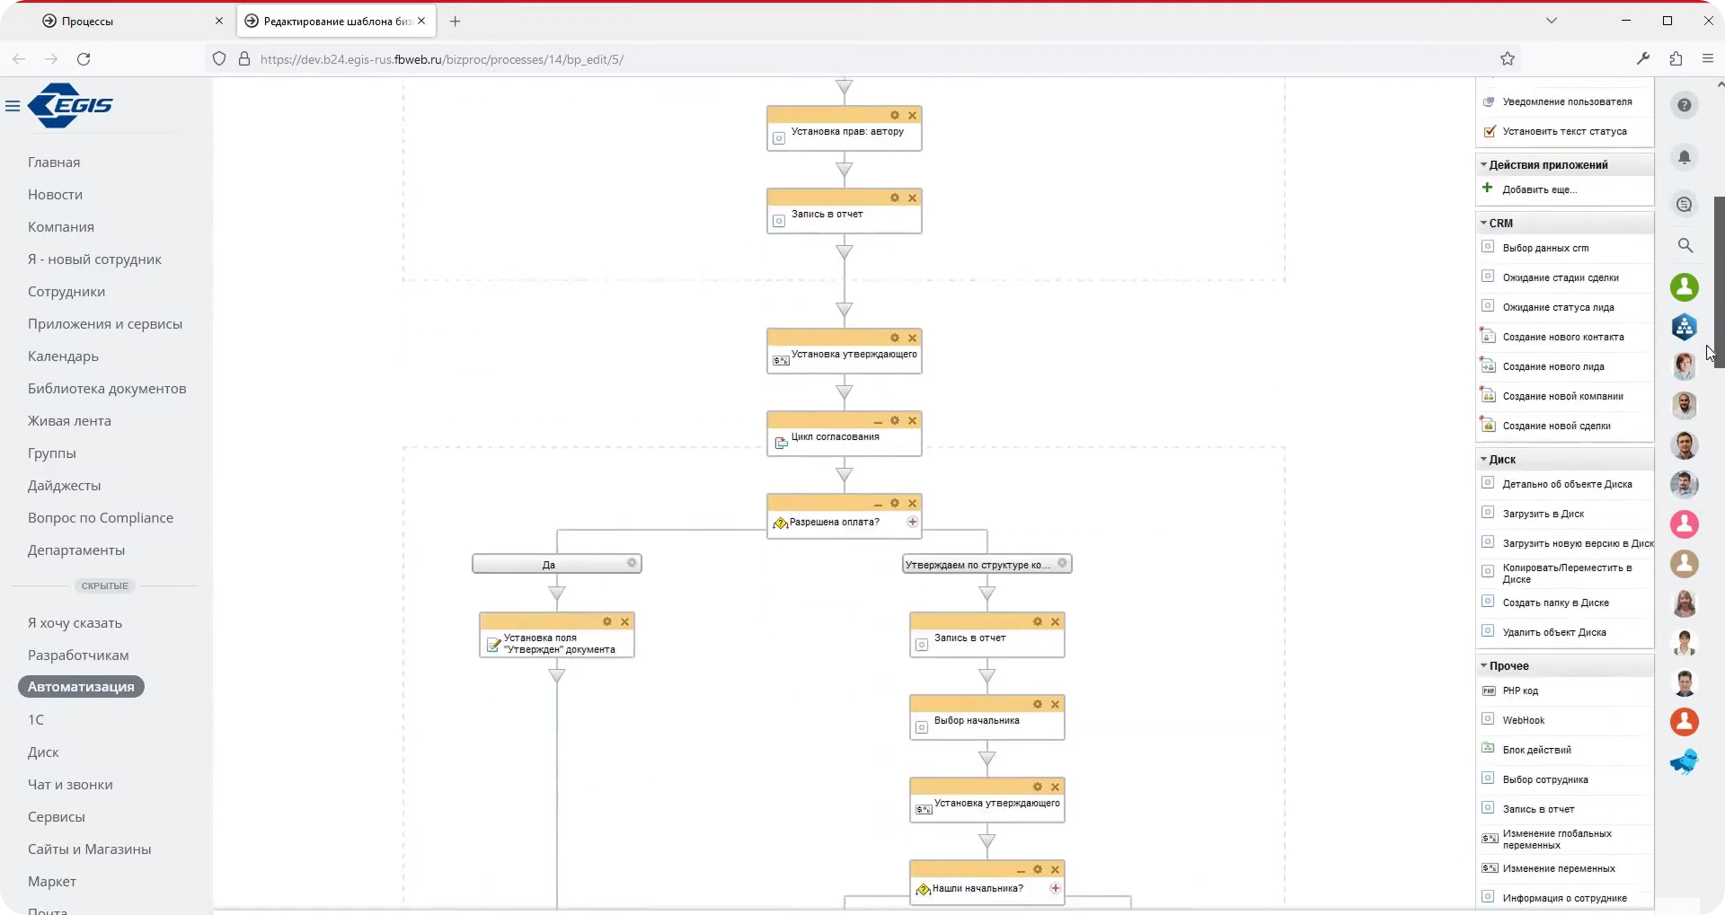1725x915 pixels.
Task: Open settings of 'Да' branch
Action: click(632, 563)
